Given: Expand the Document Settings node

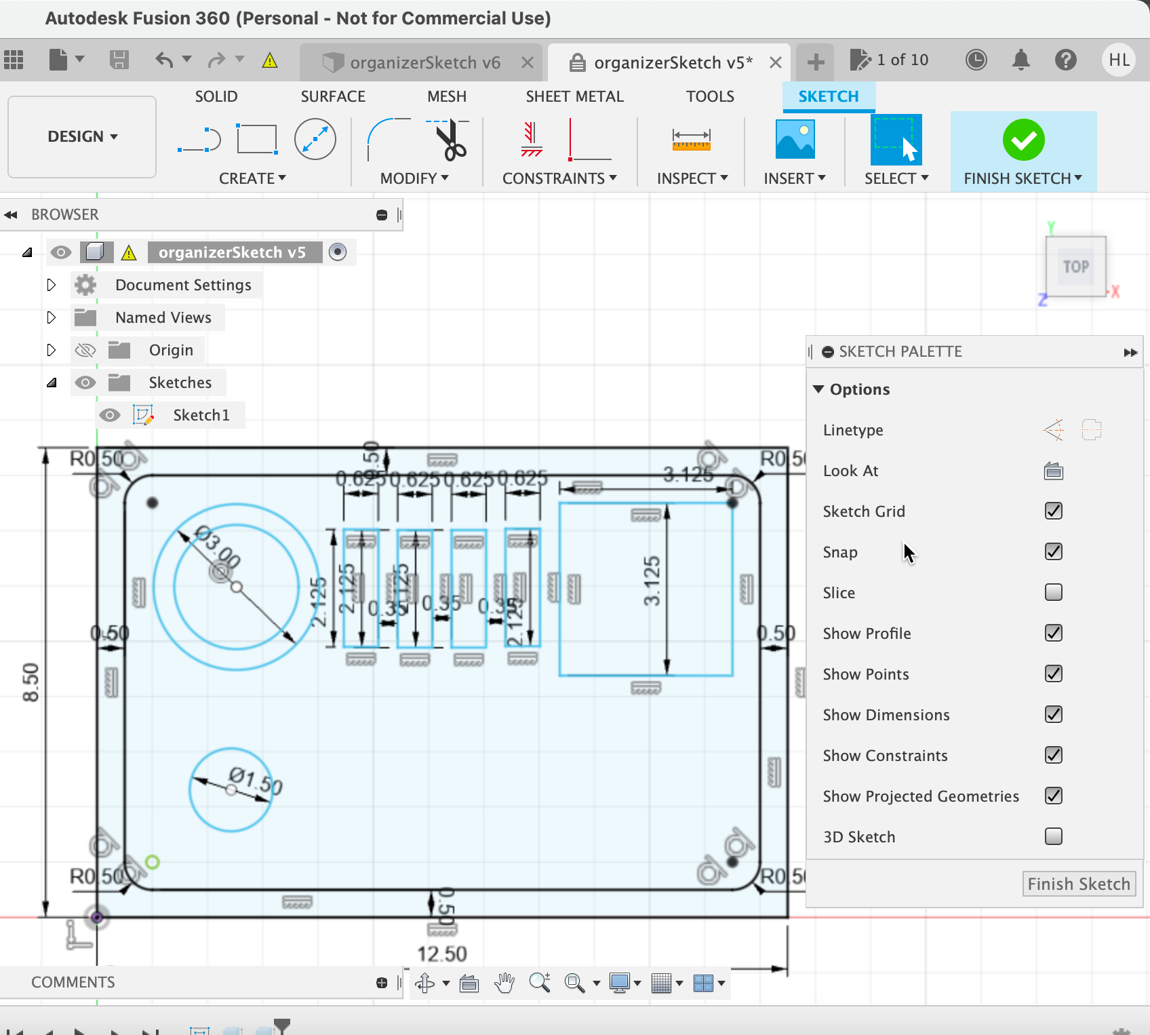Looking at the screenshot, I should click(x=52, y=285).
